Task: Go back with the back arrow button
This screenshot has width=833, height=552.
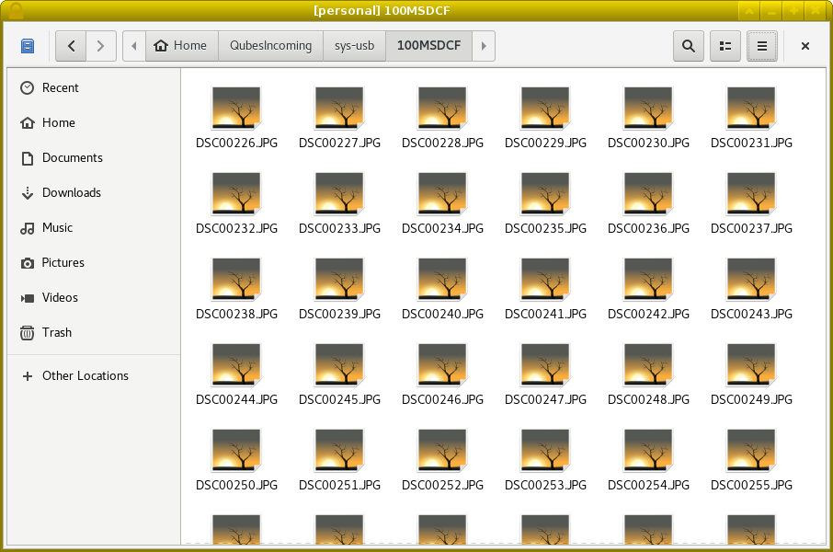Action: (x=71, y=46)
